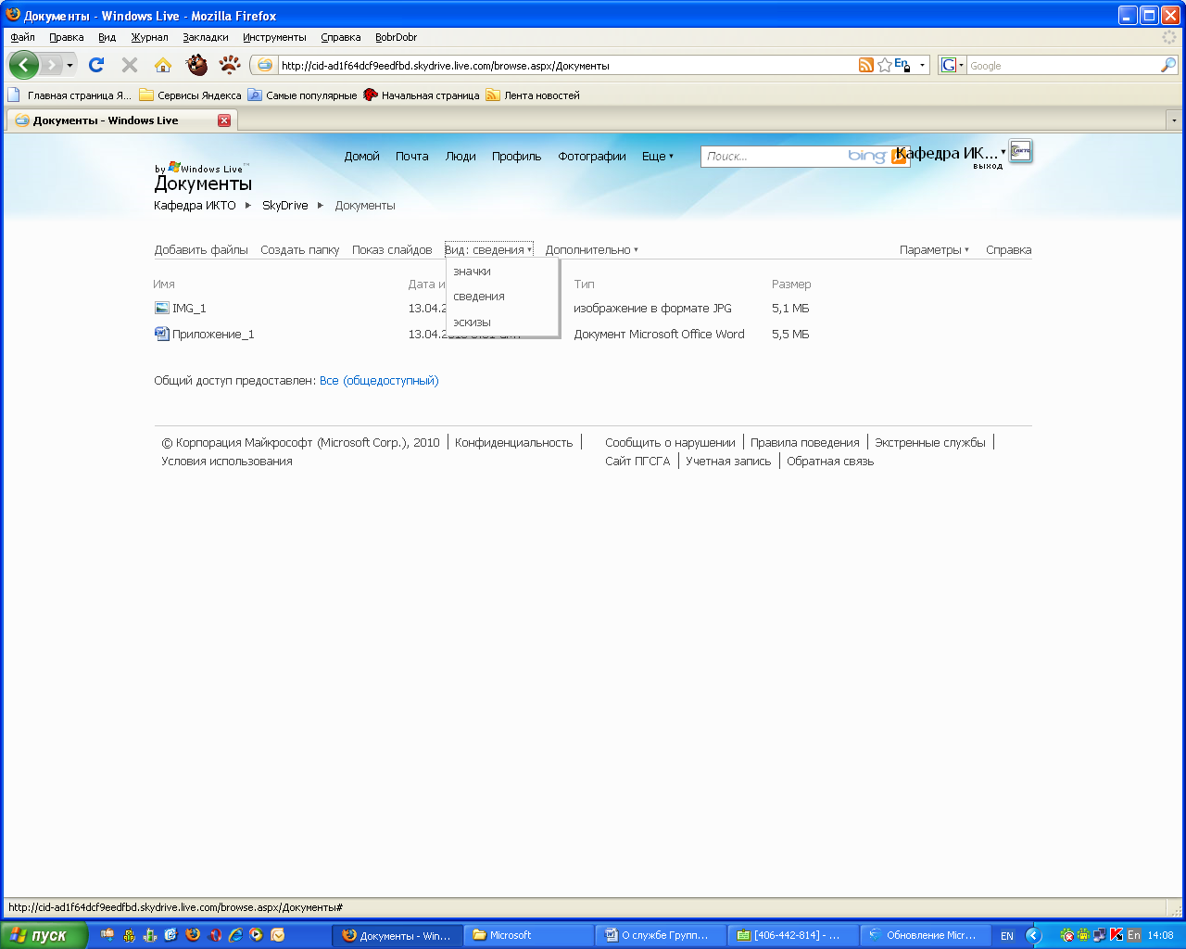Click the Kaspersky tray icon

point(1117,935)
